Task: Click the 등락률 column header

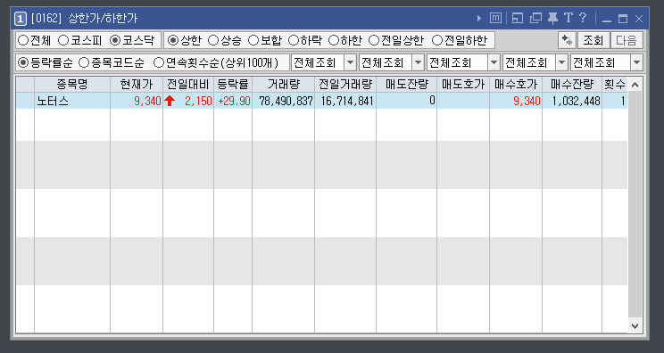Action: pos(233,85)
